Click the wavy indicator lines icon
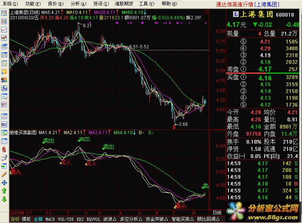302x223 pixels. coord(4,116)
